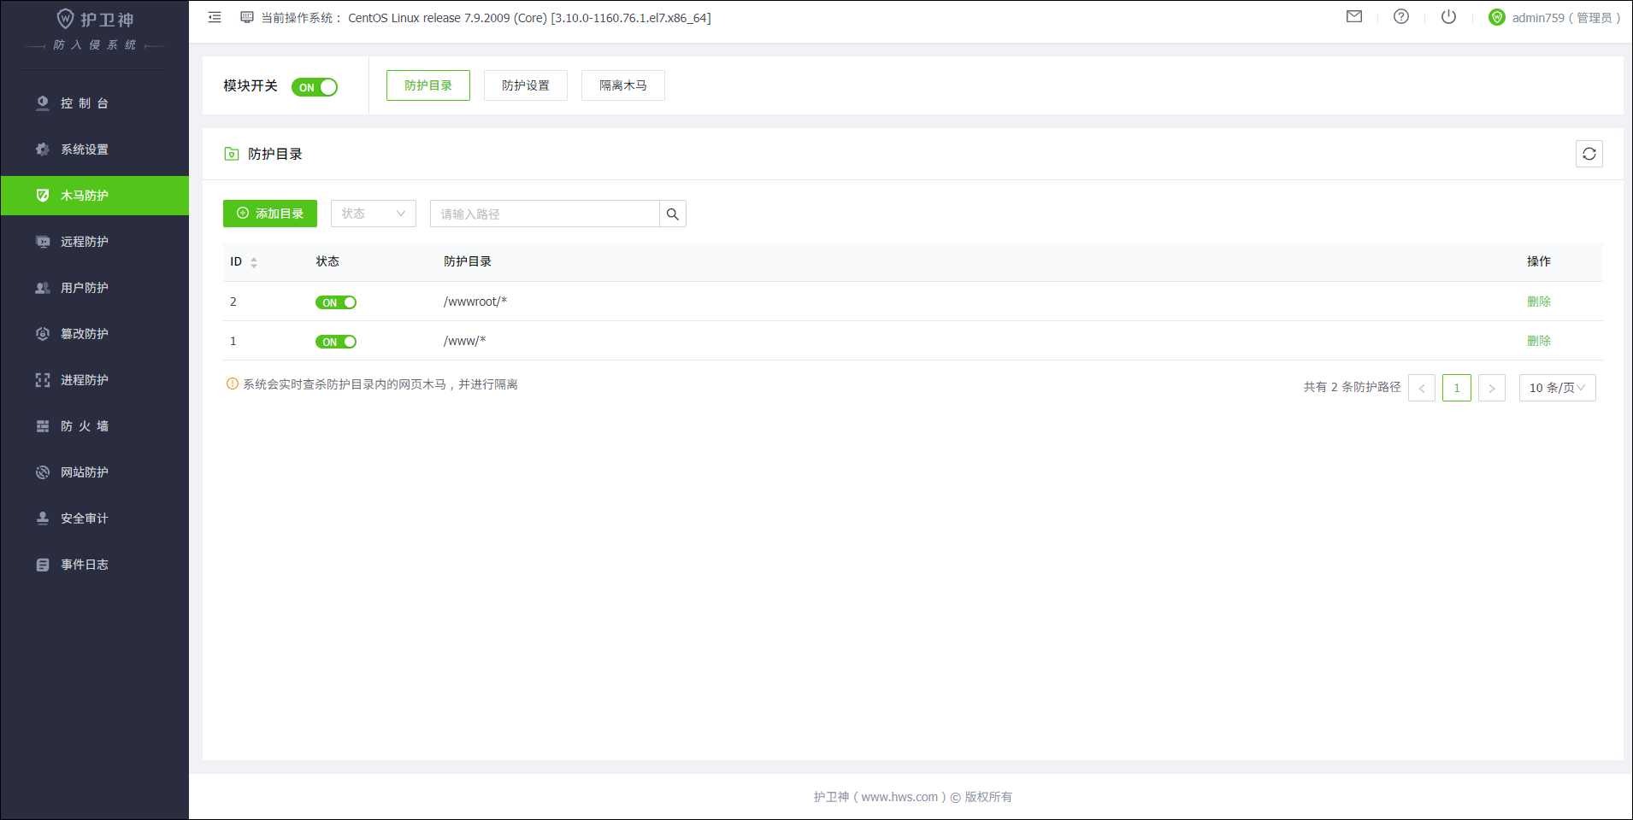Image resolution: width=1633 pixels, height=820 pixels.
Task: Collapse the sidebar menu icon
Action: [215, 17]
